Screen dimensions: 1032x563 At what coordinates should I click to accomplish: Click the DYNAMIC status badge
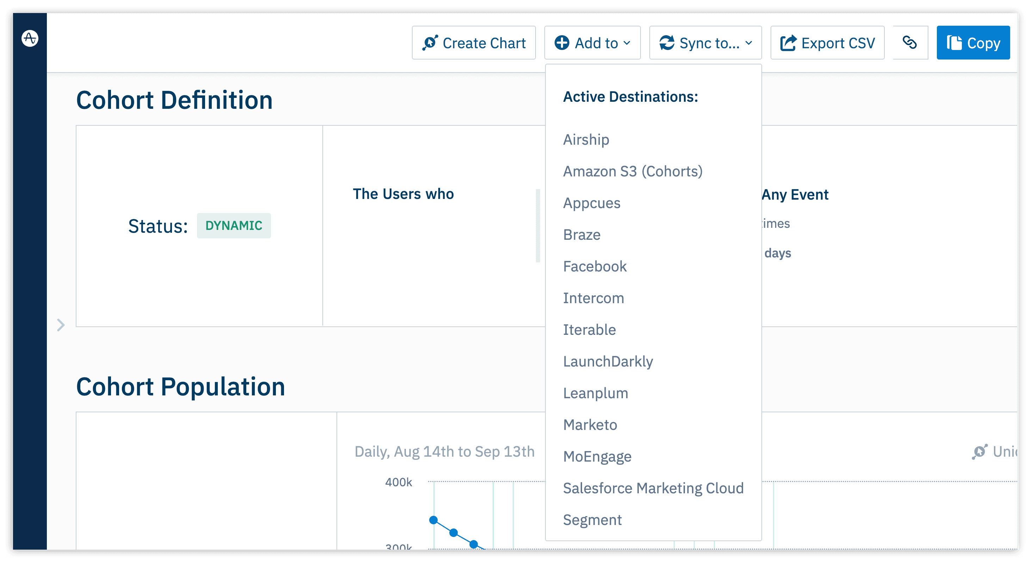[234, 225]
